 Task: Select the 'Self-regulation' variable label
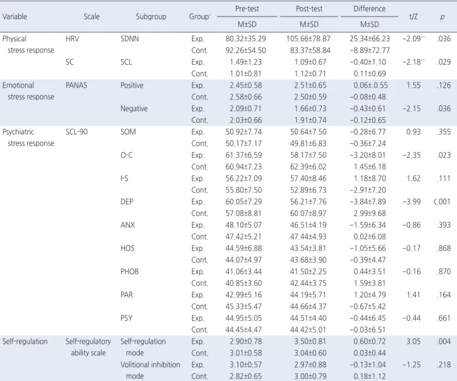point(25,341)
